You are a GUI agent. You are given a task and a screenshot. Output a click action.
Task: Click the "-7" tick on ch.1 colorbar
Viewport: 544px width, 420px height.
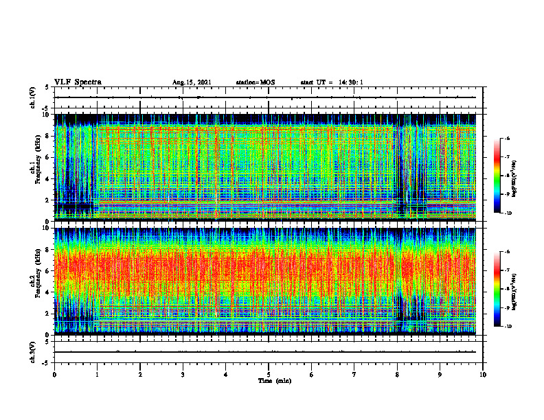click(508, 157)
